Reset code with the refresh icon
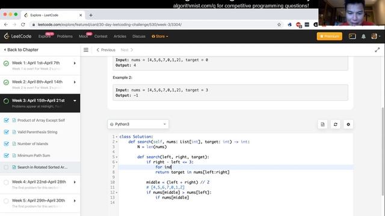This screenshot has width=385, height=216. [x=336, y=124]
